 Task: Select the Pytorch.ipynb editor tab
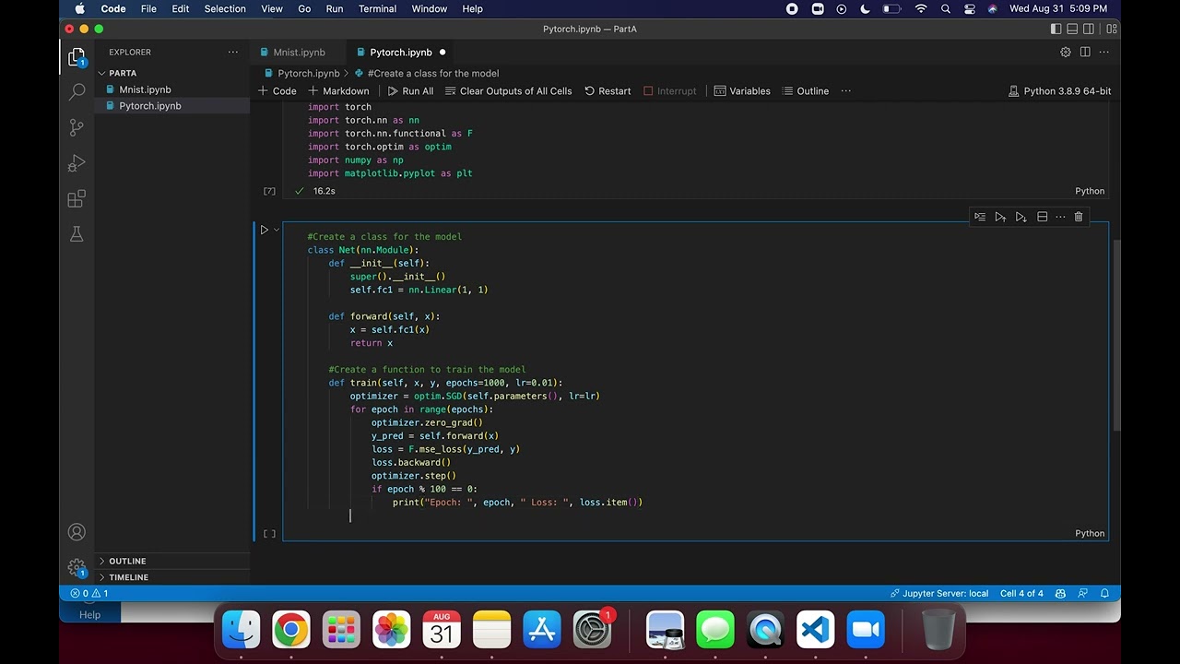click(x=400, y=53)
